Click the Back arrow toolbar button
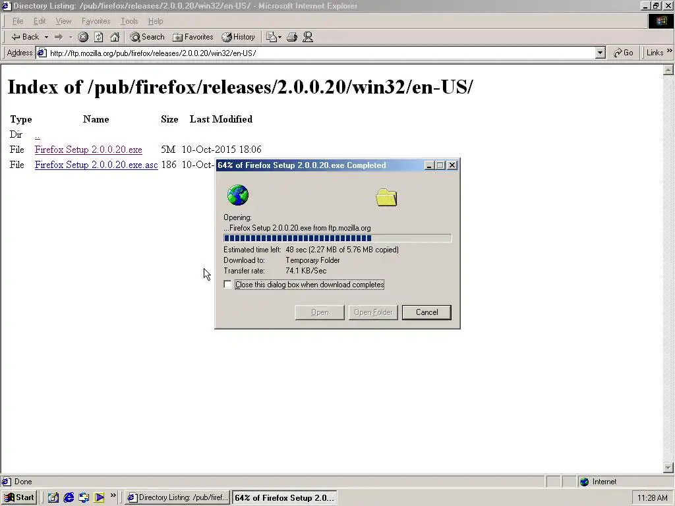Viewport: 675px width, 506px height. pos(25,37)
